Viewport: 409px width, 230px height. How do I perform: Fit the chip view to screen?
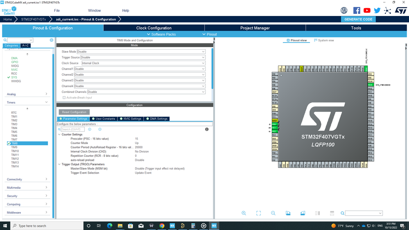point(258,213)
